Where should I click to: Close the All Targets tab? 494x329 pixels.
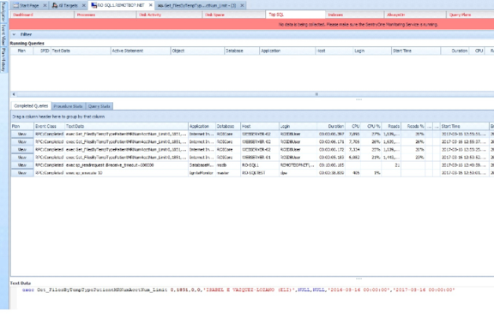coord(83,5)
